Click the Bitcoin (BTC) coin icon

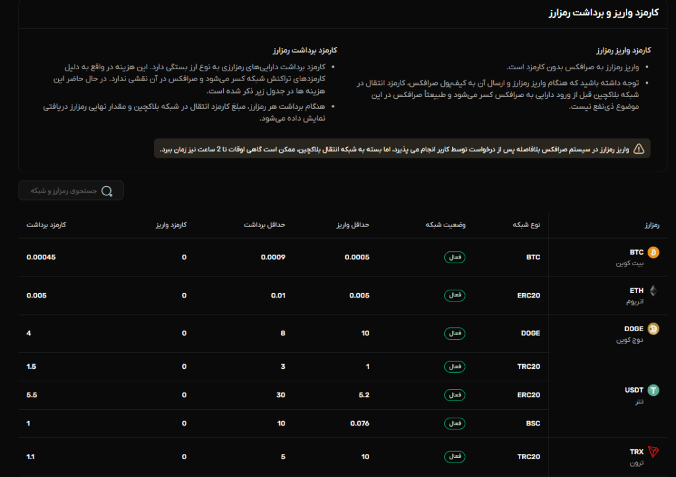(x=654, y=253)
